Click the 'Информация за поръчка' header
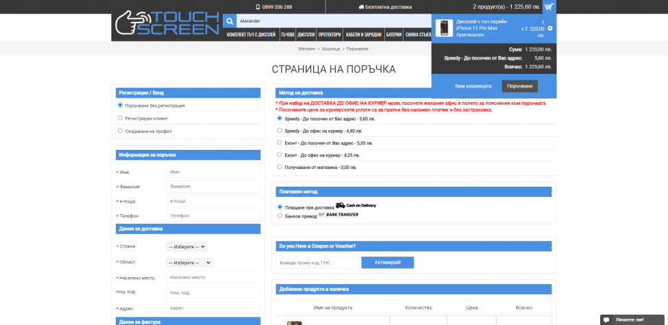The width and height of the screenshot is (668, 325). coord(188,155)
